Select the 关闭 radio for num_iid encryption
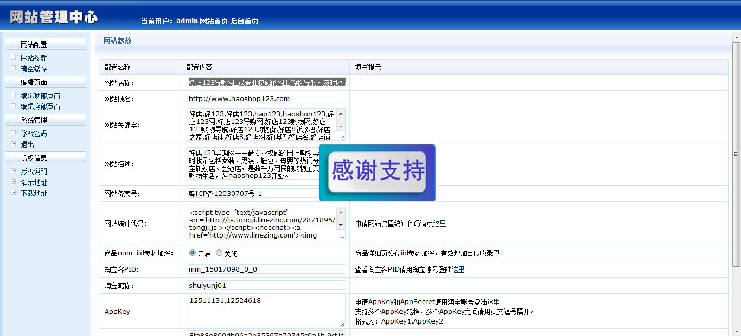 click(219, 253)
